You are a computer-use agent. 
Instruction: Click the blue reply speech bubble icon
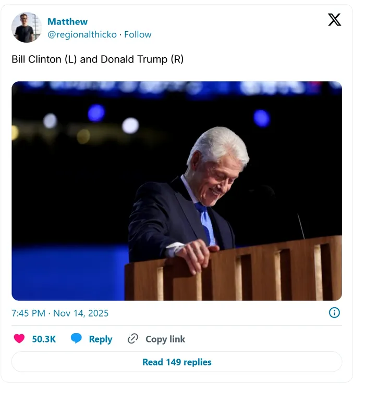pos(77,339)
